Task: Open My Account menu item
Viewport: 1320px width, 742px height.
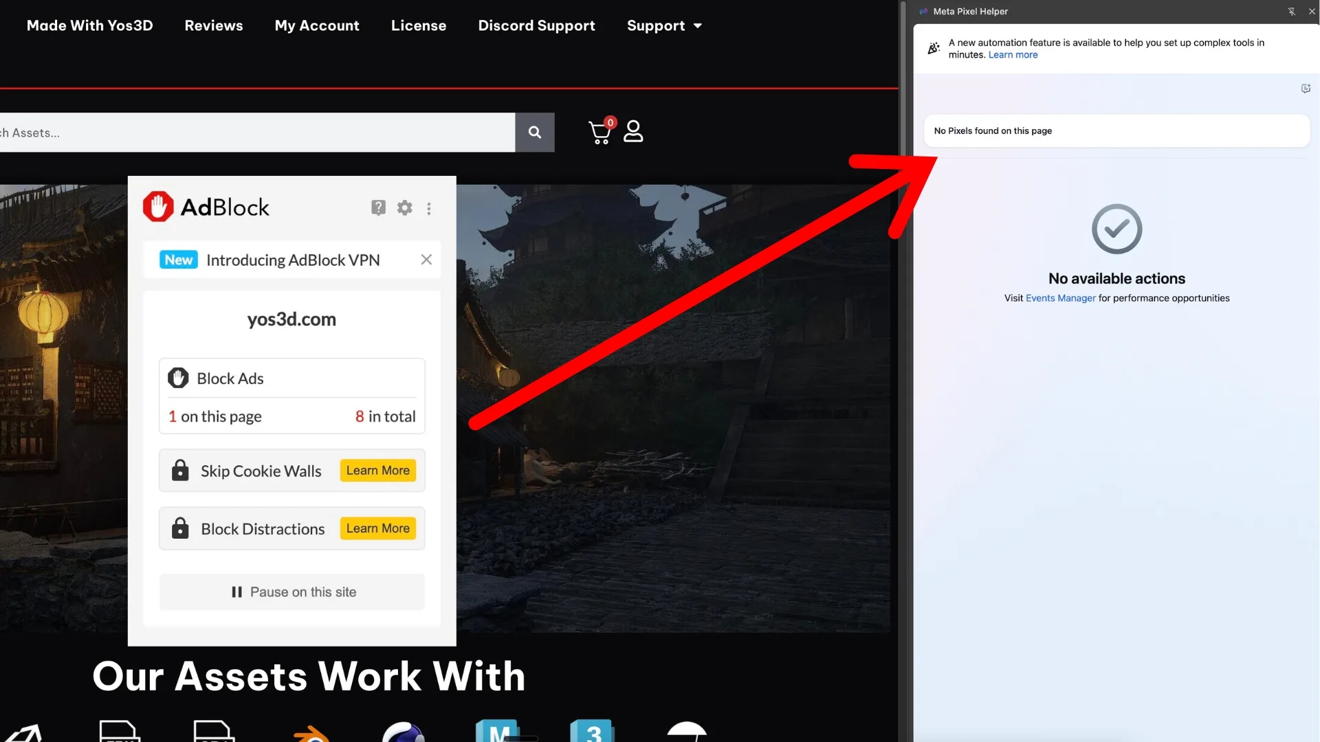Action: point(317,25)
